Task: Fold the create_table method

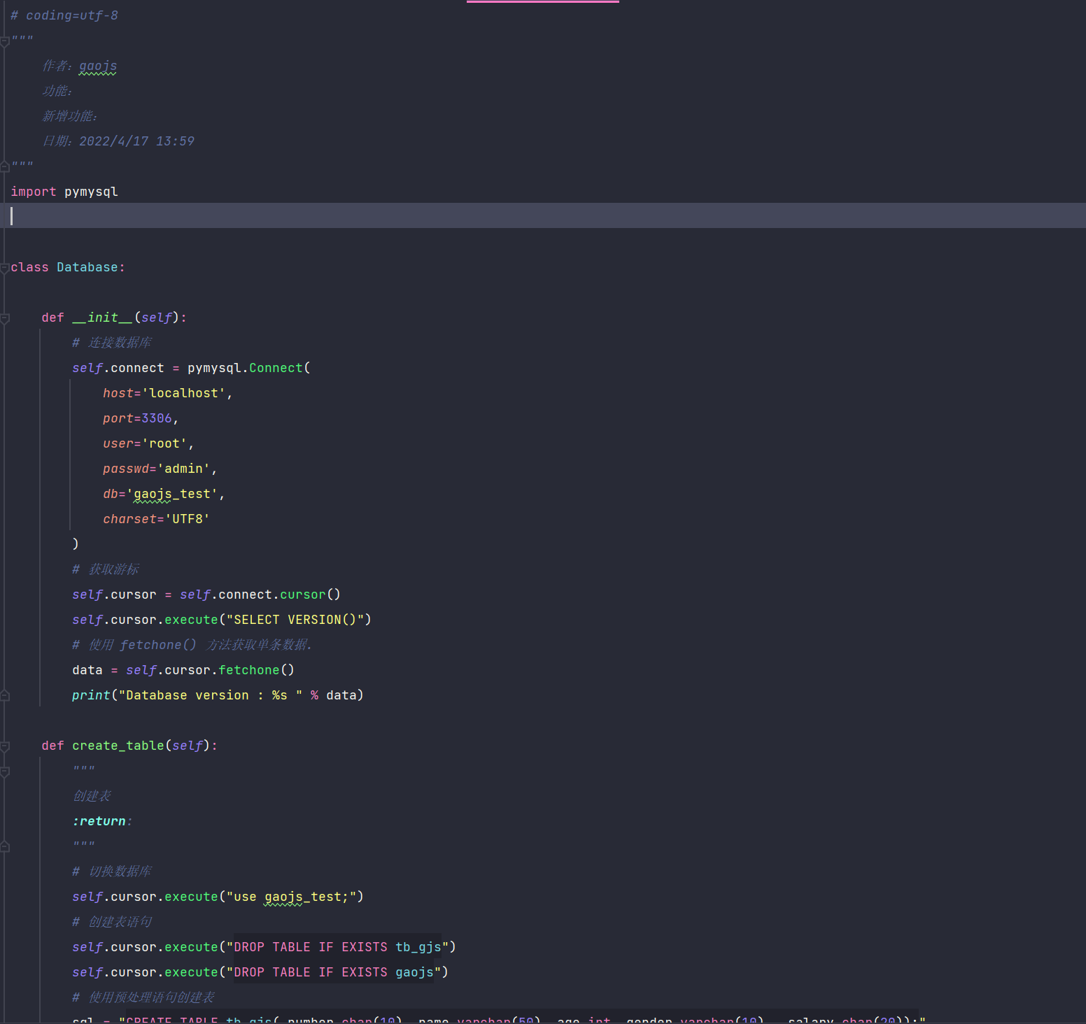Action: pyautogui.click(x=5, y=746)
